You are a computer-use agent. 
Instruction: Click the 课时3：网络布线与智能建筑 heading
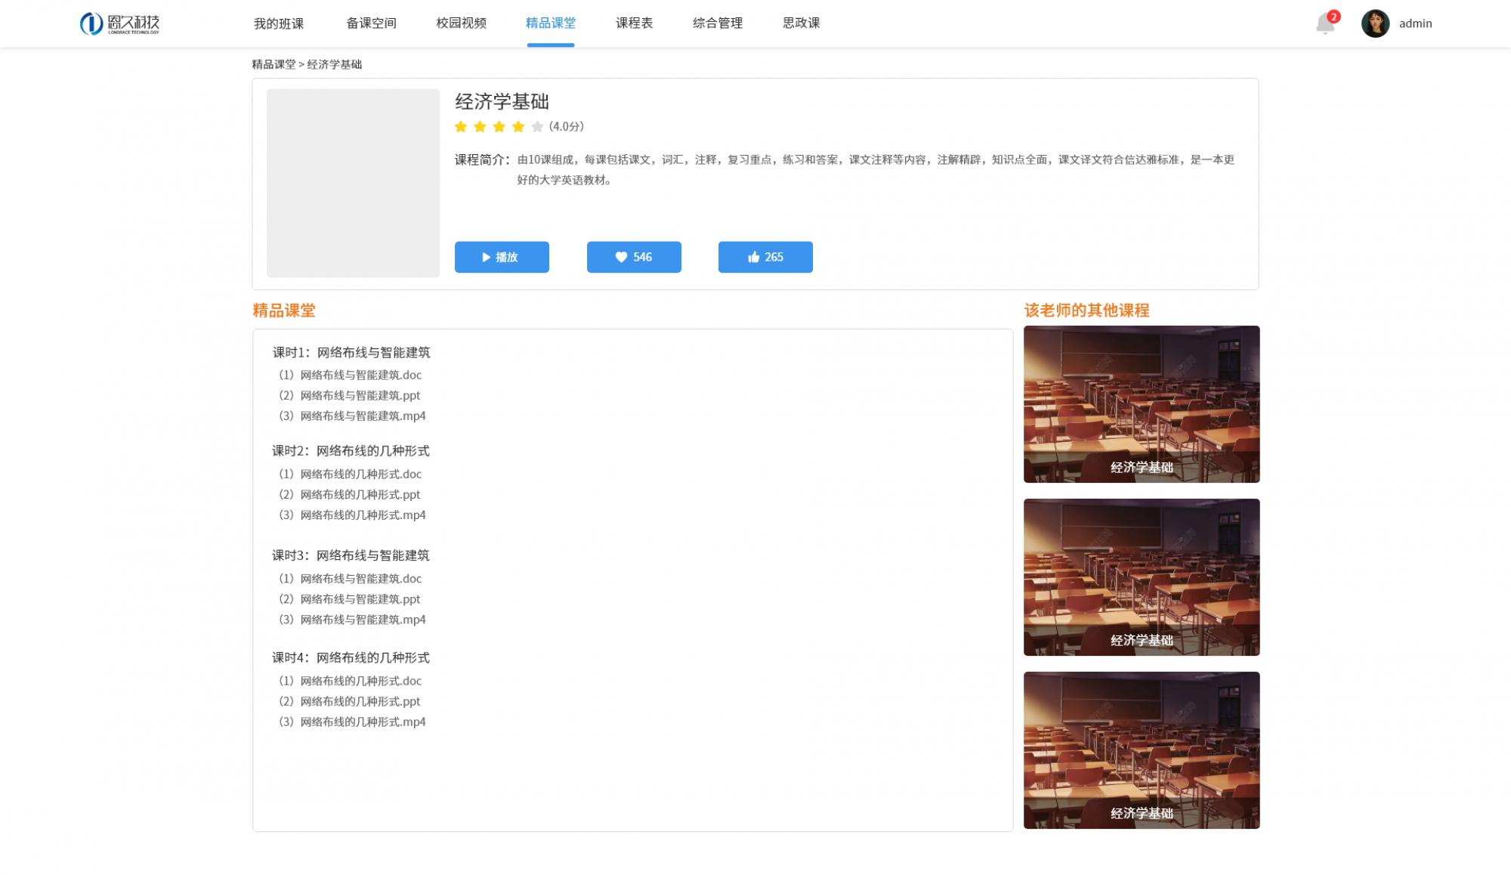pos(351,555)
